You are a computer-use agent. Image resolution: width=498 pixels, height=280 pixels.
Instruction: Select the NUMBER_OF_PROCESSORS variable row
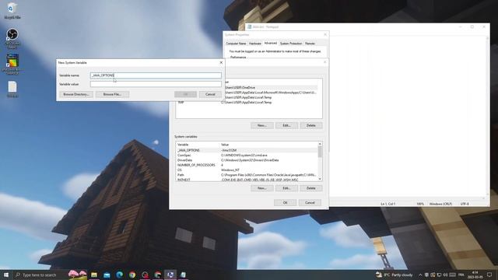tap(247, 165)
